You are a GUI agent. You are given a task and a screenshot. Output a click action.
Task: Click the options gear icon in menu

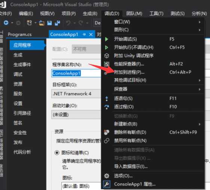coord(107,176)
